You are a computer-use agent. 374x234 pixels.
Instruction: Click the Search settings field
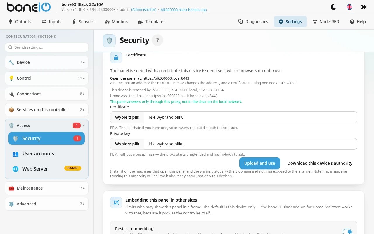tap(46, 47)
